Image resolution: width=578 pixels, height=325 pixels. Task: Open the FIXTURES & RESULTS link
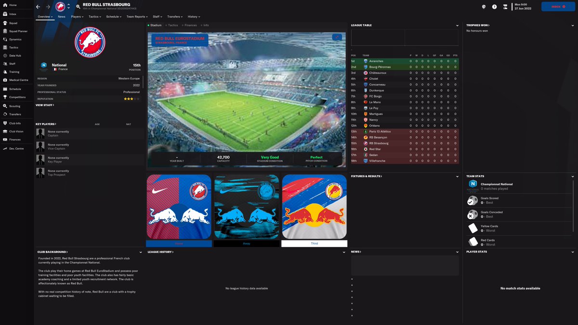(367, 176)
